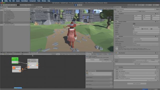
Task: Click the Play button to run game
Action: click(75, 5)
